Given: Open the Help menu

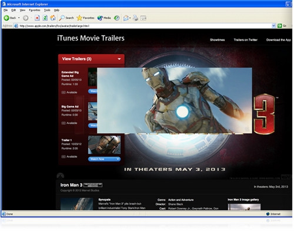Looking at the screenshot, I should coord(56,10).
